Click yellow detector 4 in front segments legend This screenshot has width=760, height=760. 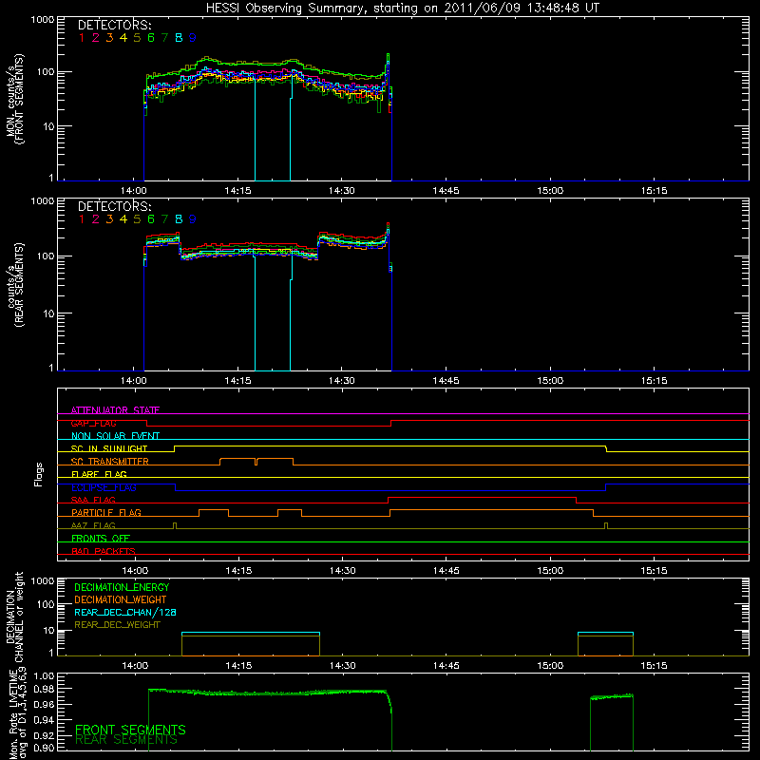coord(123,38)
